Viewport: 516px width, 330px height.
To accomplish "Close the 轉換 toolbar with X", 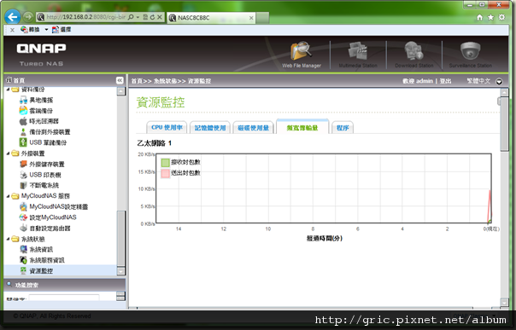I will [12, 30].
